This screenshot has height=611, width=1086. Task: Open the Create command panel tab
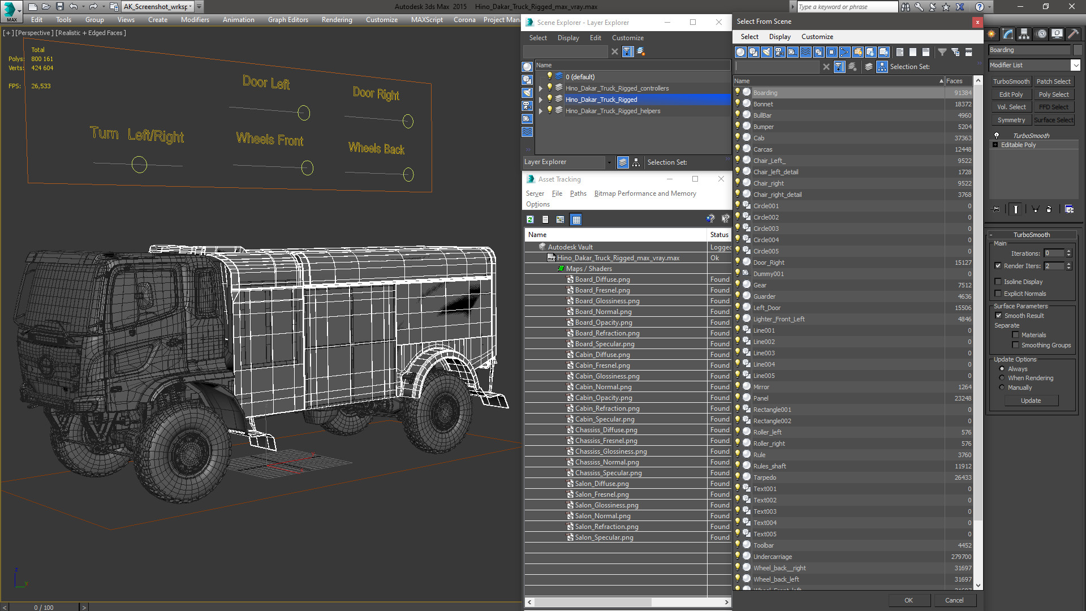[x=992, y=34]
